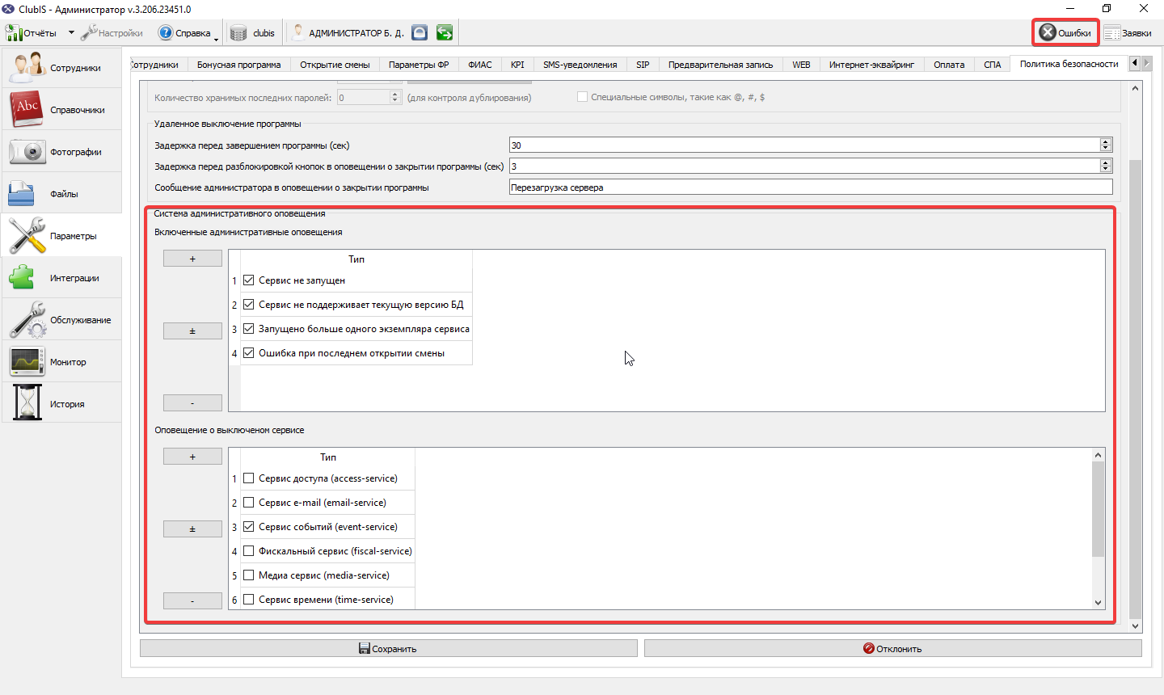Click the Сохранить button

[x=388, y=648]
